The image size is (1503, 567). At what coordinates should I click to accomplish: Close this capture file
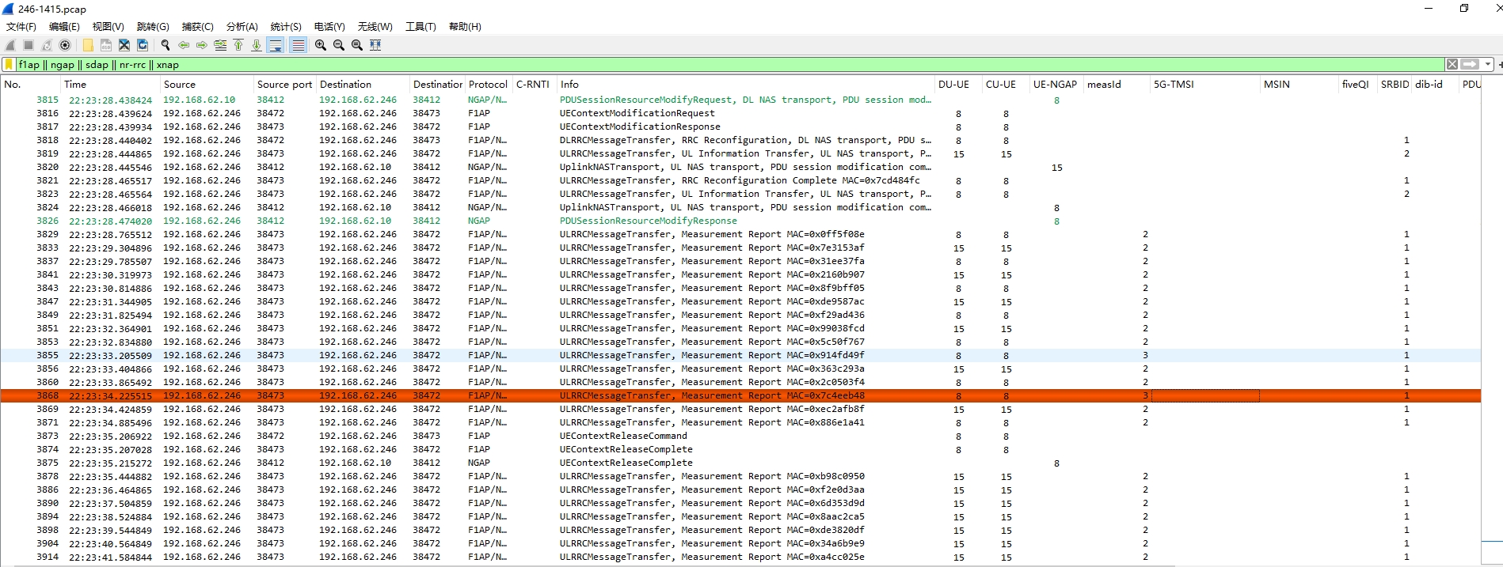coord(124,45)
